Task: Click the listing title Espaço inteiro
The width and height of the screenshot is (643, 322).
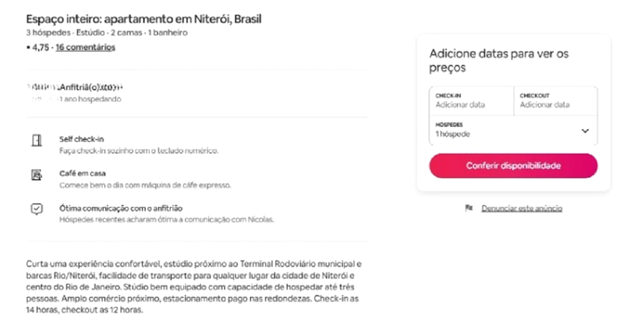Action: point(143,19)
